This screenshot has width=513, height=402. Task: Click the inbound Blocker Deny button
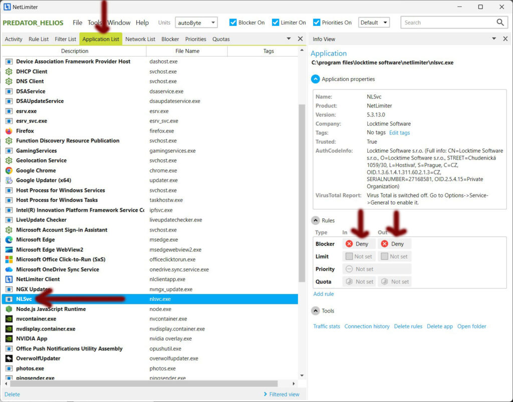(x=358, y=244)
